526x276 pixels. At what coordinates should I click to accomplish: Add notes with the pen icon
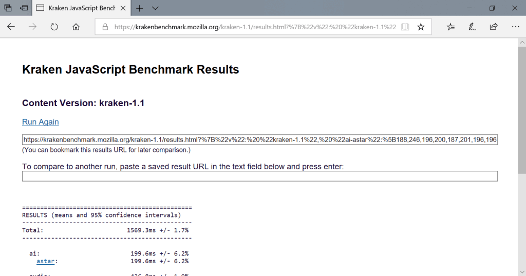pyautogui.click(x=472, y=27)
